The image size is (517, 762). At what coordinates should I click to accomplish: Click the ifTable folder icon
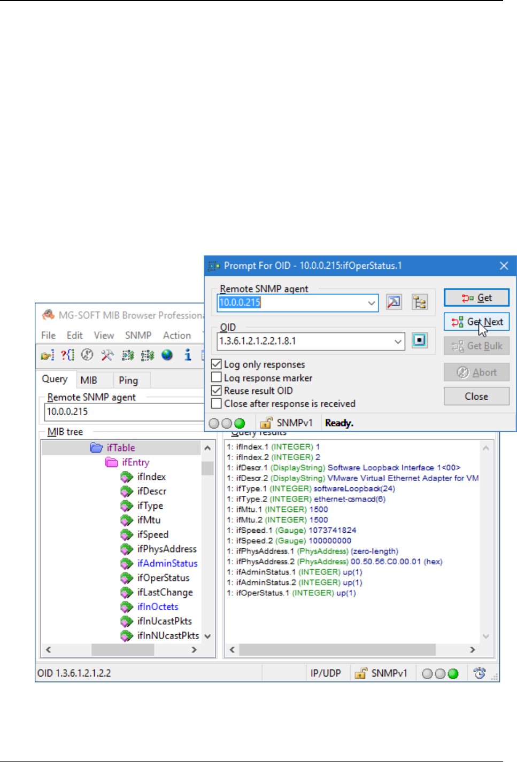click(x=96, y=447)
